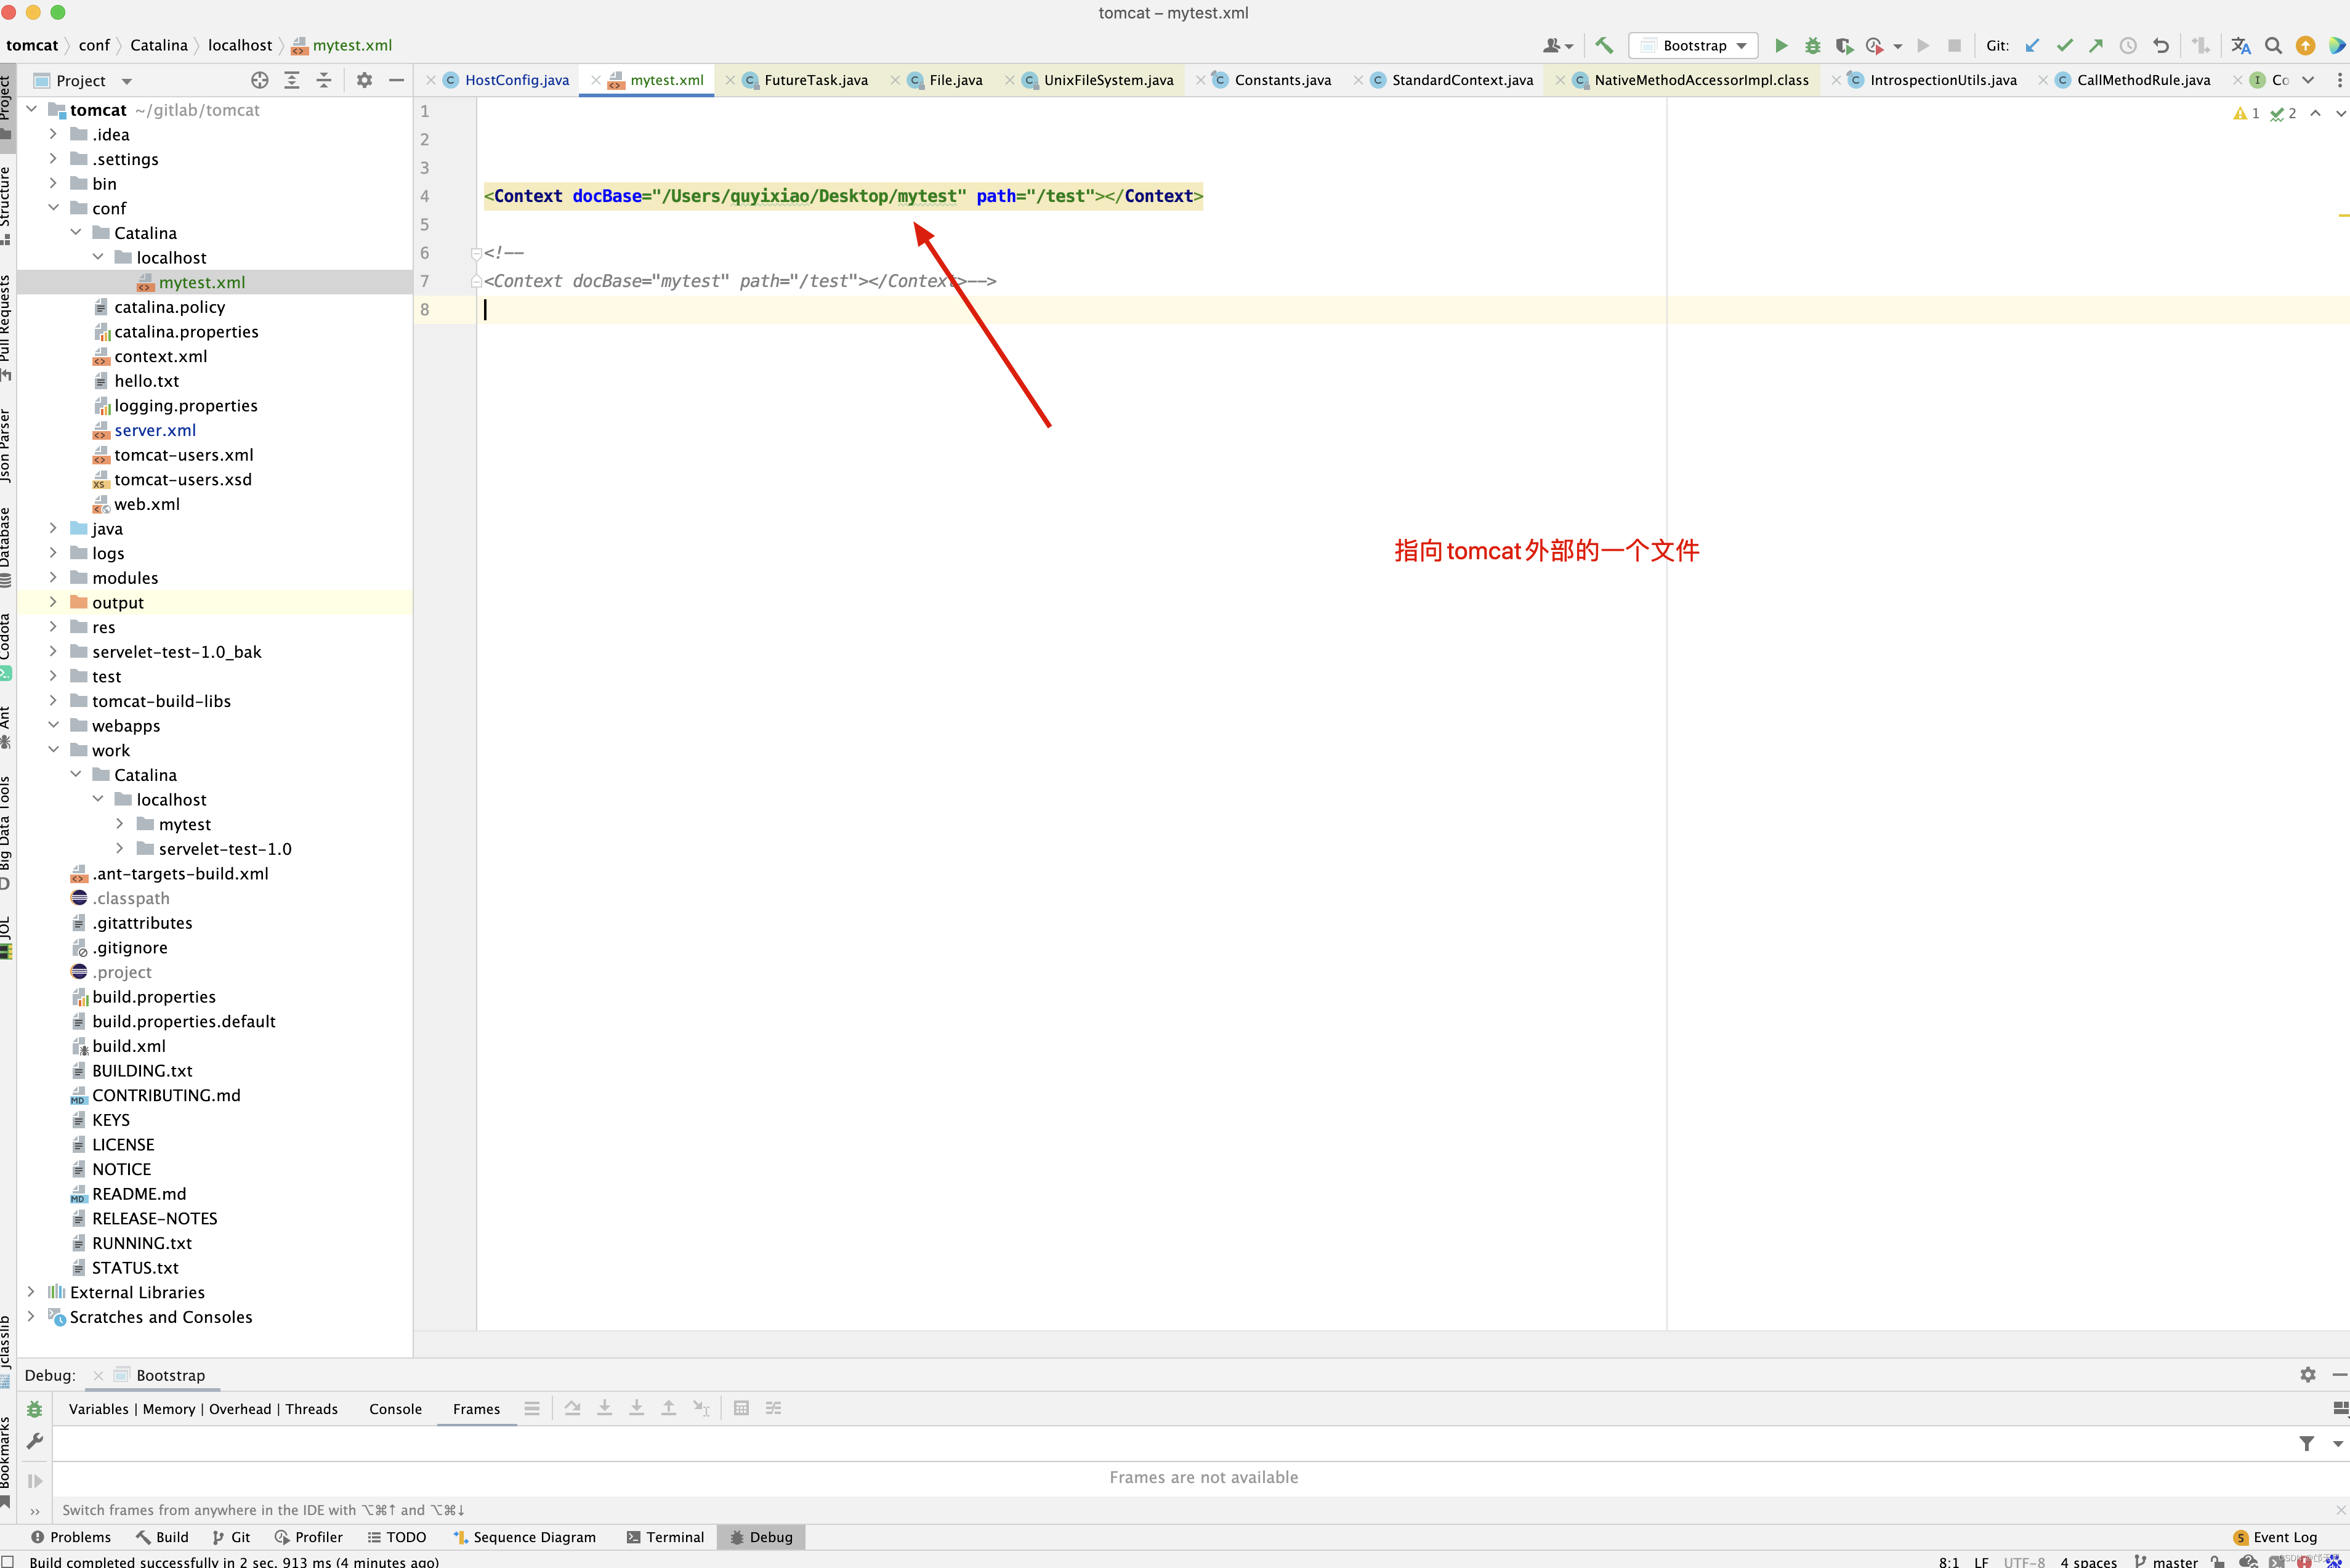Select web.xml in the conf folder

click(x=147, y=504)
